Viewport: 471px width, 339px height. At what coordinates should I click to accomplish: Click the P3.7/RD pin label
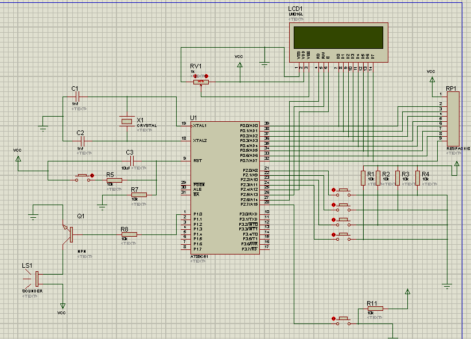coord(249,249)
